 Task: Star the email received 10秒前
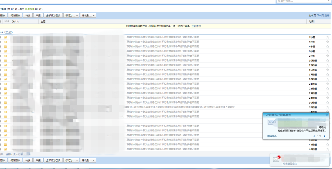click(x=327, y=61)
